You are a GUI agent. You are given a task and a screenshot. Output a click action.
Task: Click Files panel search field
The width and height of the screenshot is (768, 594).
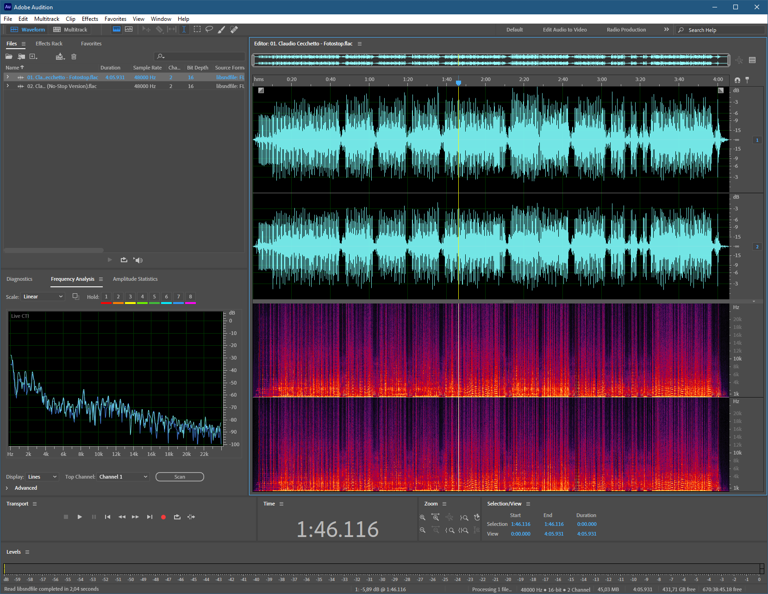pos(200,57)
